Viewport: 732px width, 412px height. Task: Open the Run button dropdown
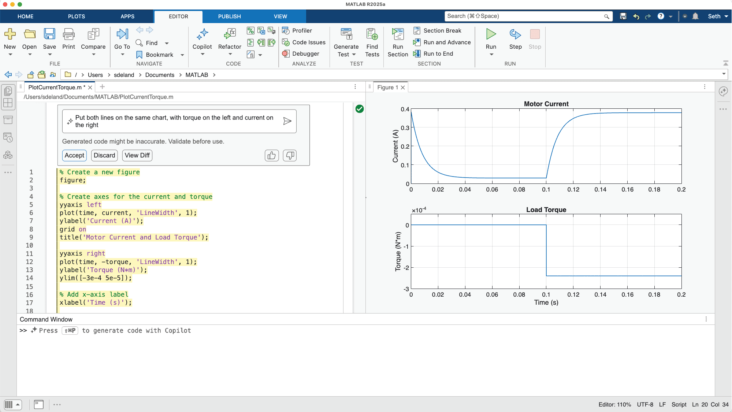click(491, 53)
